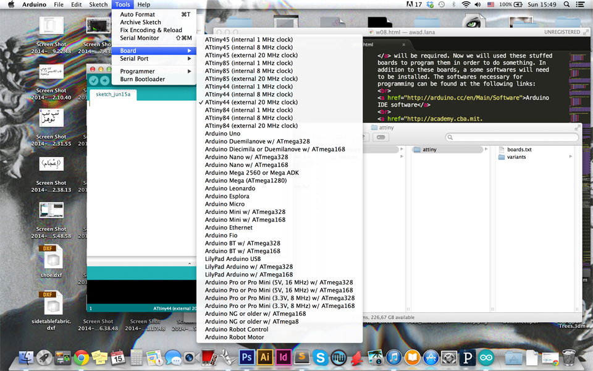This screenshot has height=371, width=593.
Task: Select shoe.dxf file on desktop
Action: (51, 261)
